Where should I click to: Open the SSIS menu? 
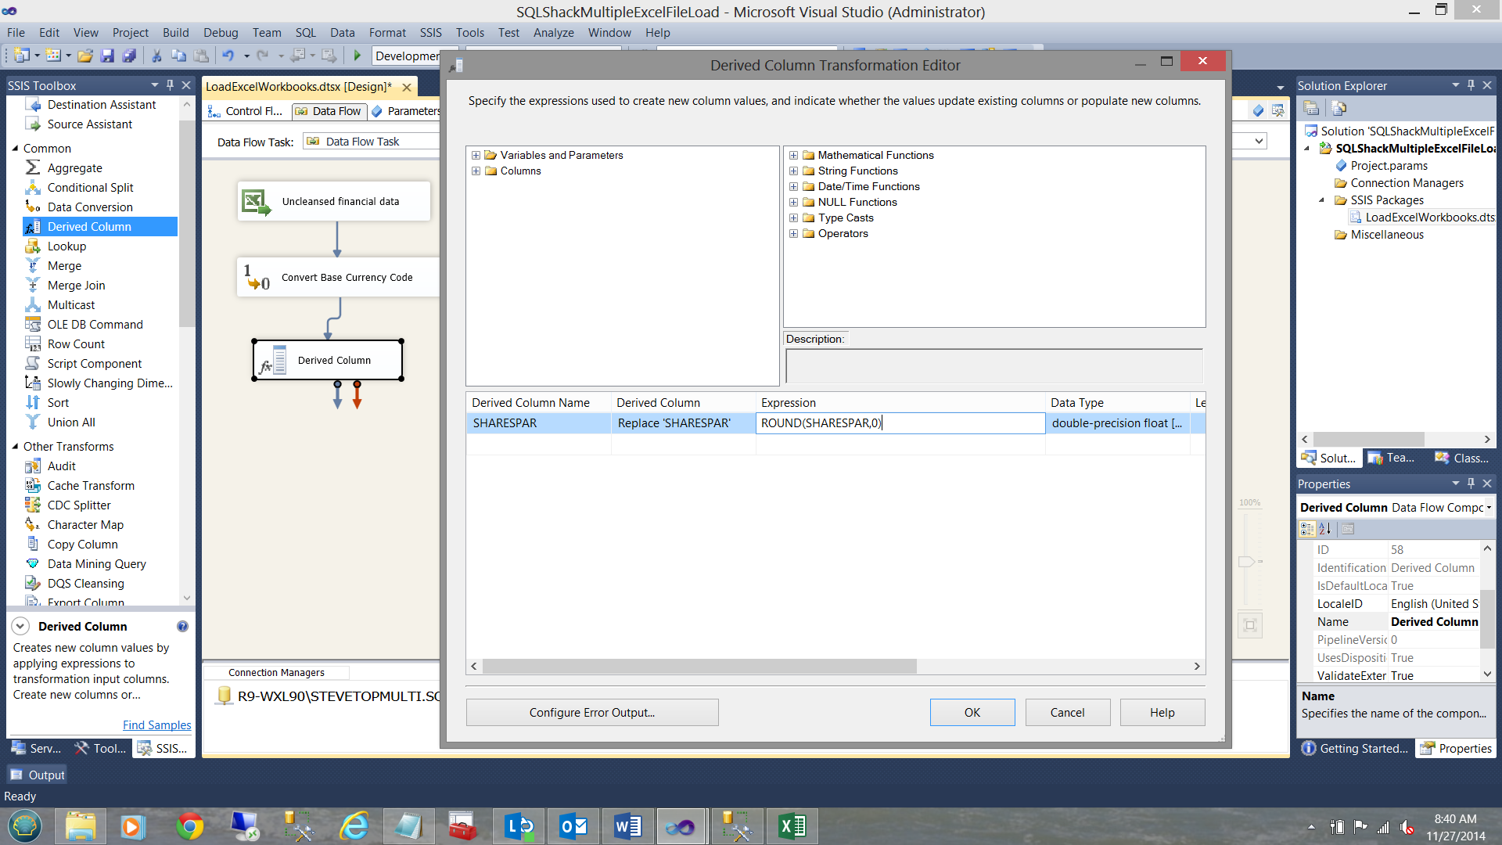tap(430, 32)
